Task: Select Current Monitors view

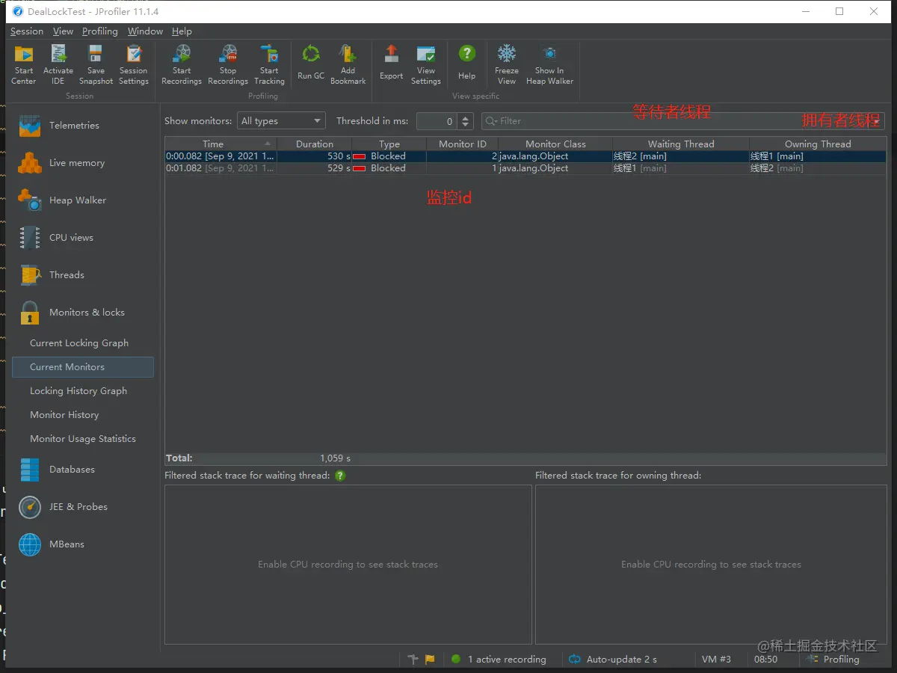Action: coord(82,367)
